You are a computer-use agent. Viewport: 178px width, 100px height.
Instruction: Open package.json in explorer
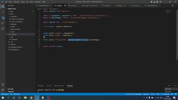pyautogui.click(x=15, y=49)
